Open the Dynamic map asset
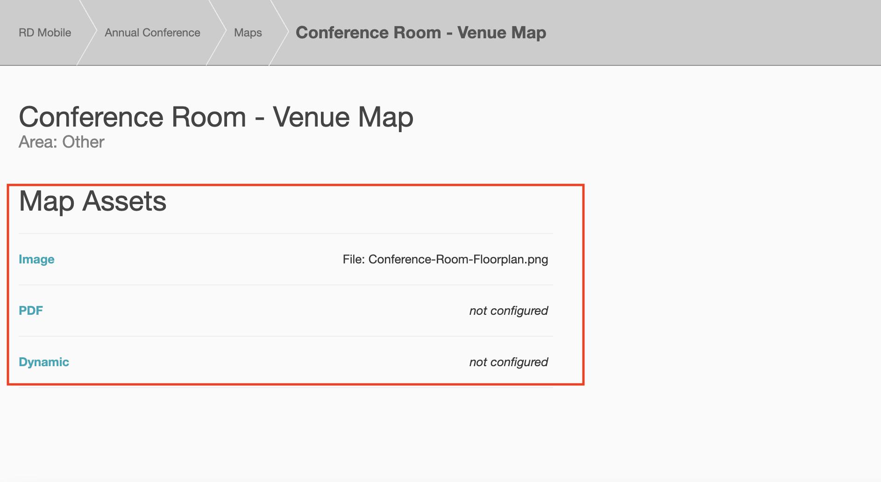This screenshot has height=482, width=881. point(44,362)
